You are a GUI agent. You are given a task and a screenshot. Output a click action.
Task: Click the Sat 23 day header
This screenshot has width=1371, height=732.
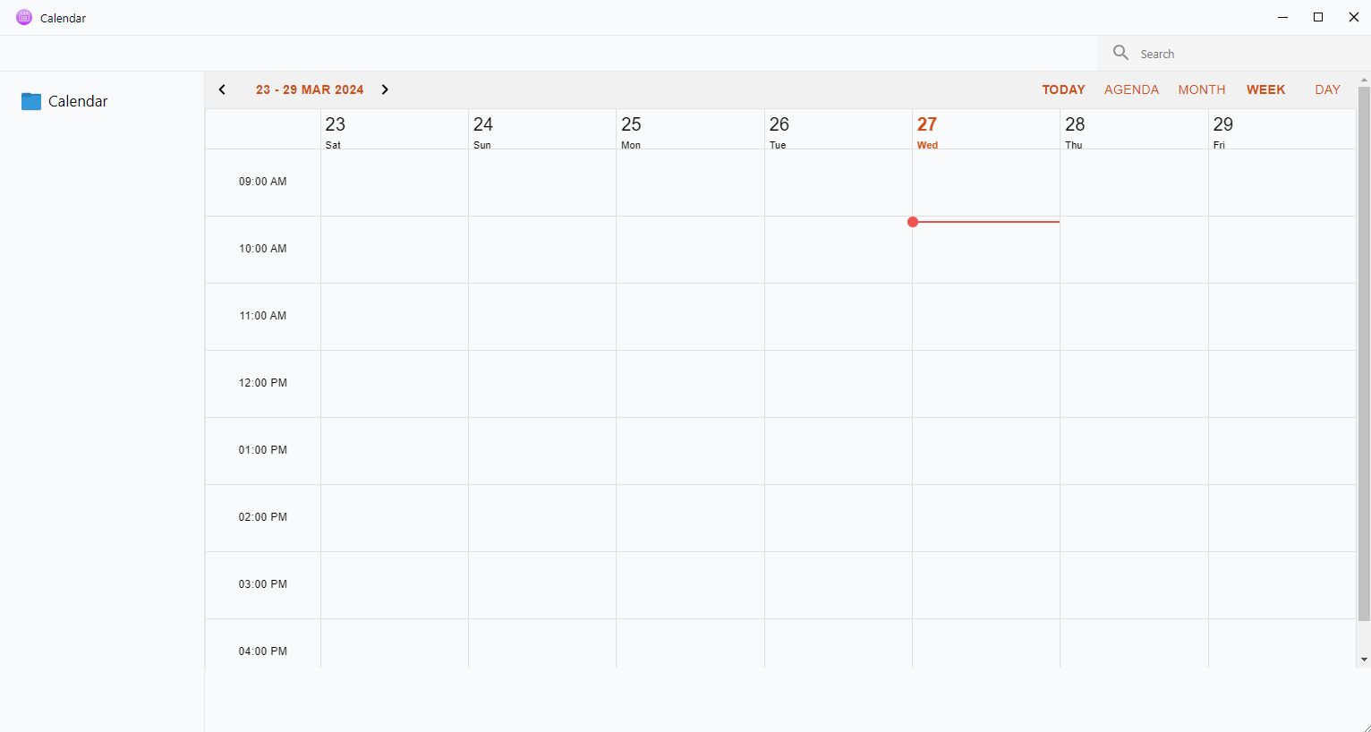pos(394,130)
